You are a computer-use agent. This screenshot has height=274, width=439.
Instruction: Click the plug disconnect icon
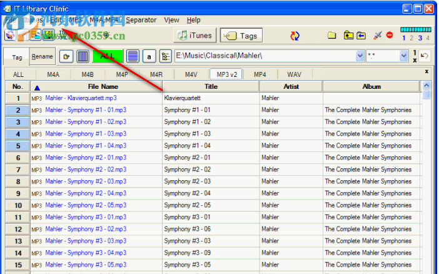[377, 36]
